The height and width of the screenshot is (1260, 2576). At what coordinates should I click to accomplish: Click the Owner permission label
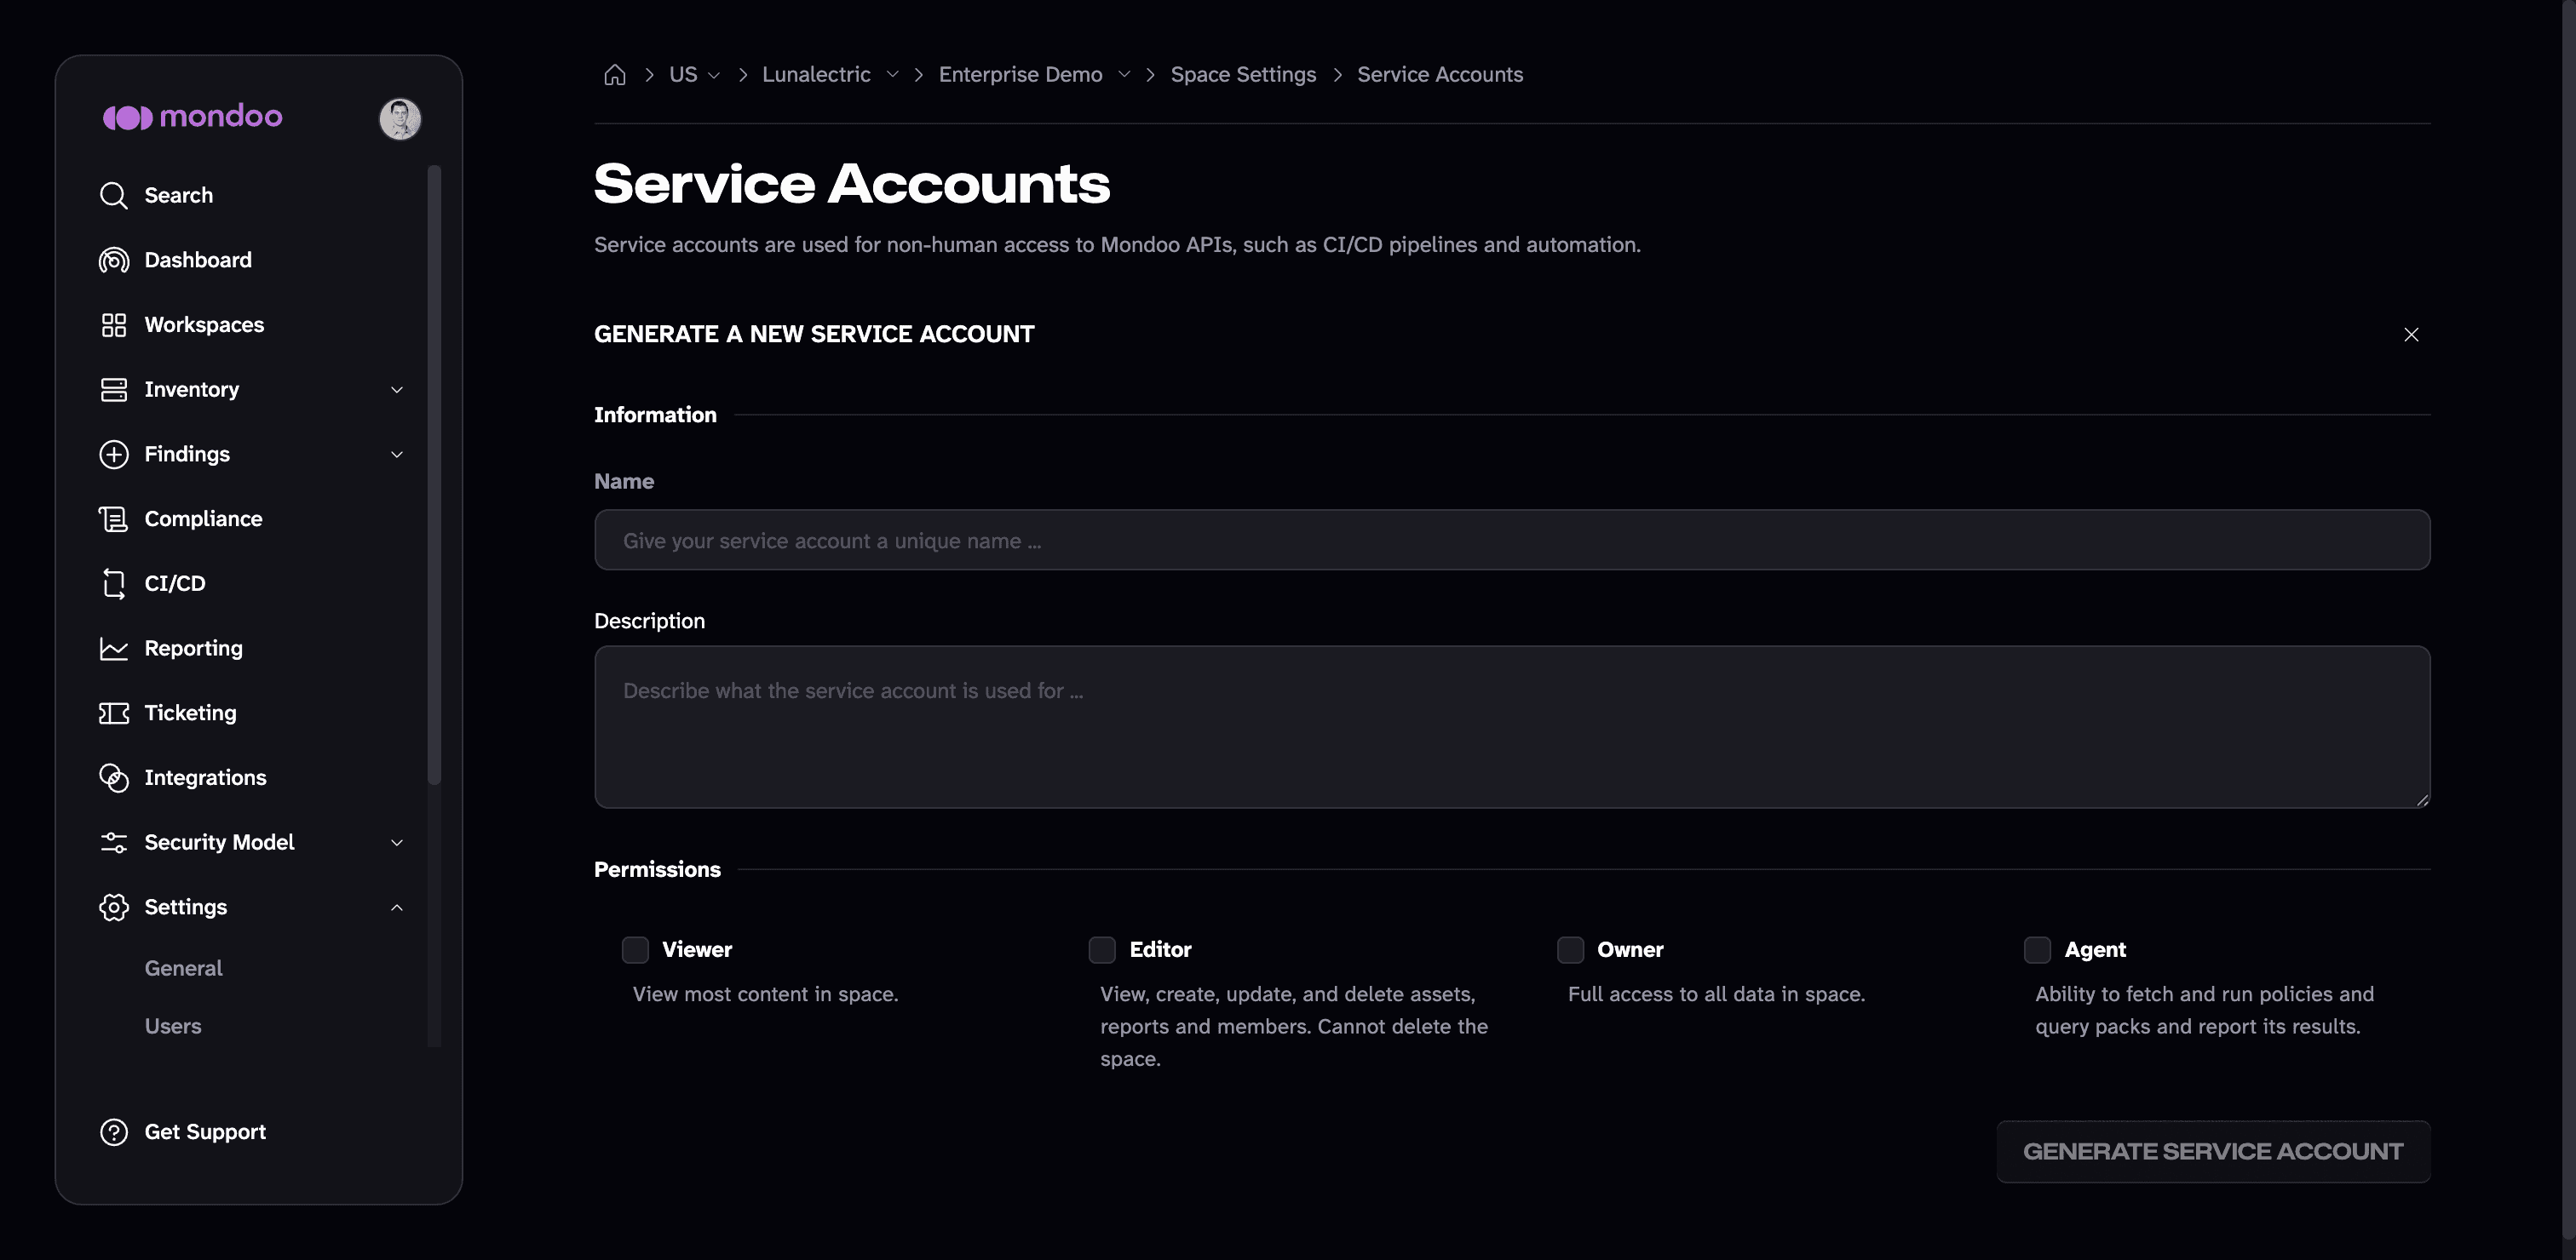[x=1630, y=949]
